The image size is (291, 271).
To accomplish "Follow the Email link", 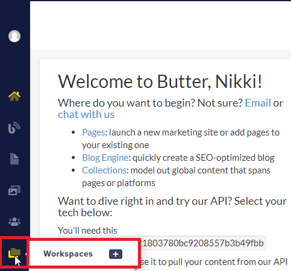I will (258, 103).
